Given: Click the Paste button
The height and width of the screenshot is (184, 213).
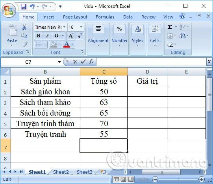Looking at the screenshot, I should 12,35.
